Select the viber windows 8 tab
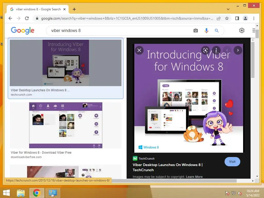 (38, 9)
